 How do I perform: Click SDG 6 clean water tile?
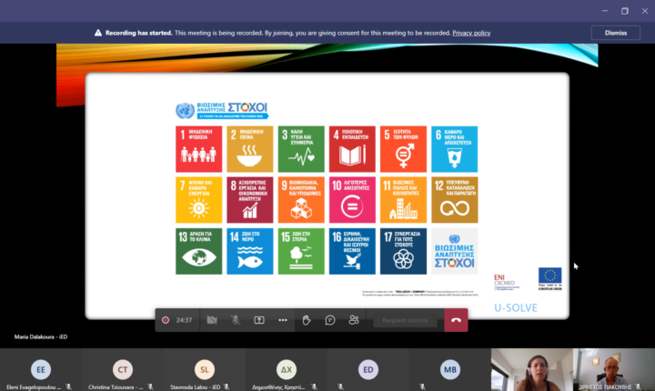click(455, 149)
